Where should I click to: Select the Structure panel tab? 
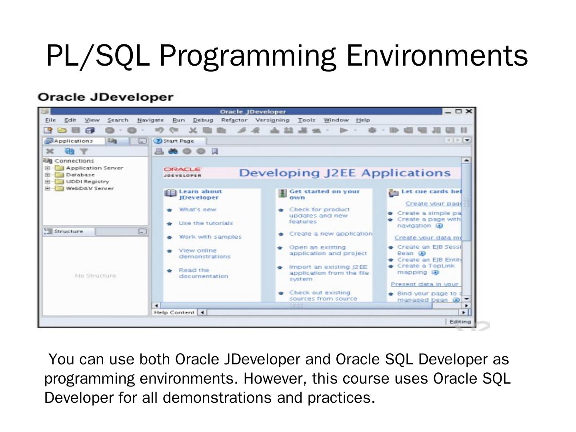[x=69, y=232]
